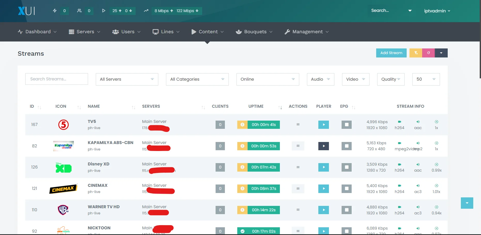Click the floating blue down-arrow button

point(467,203)
